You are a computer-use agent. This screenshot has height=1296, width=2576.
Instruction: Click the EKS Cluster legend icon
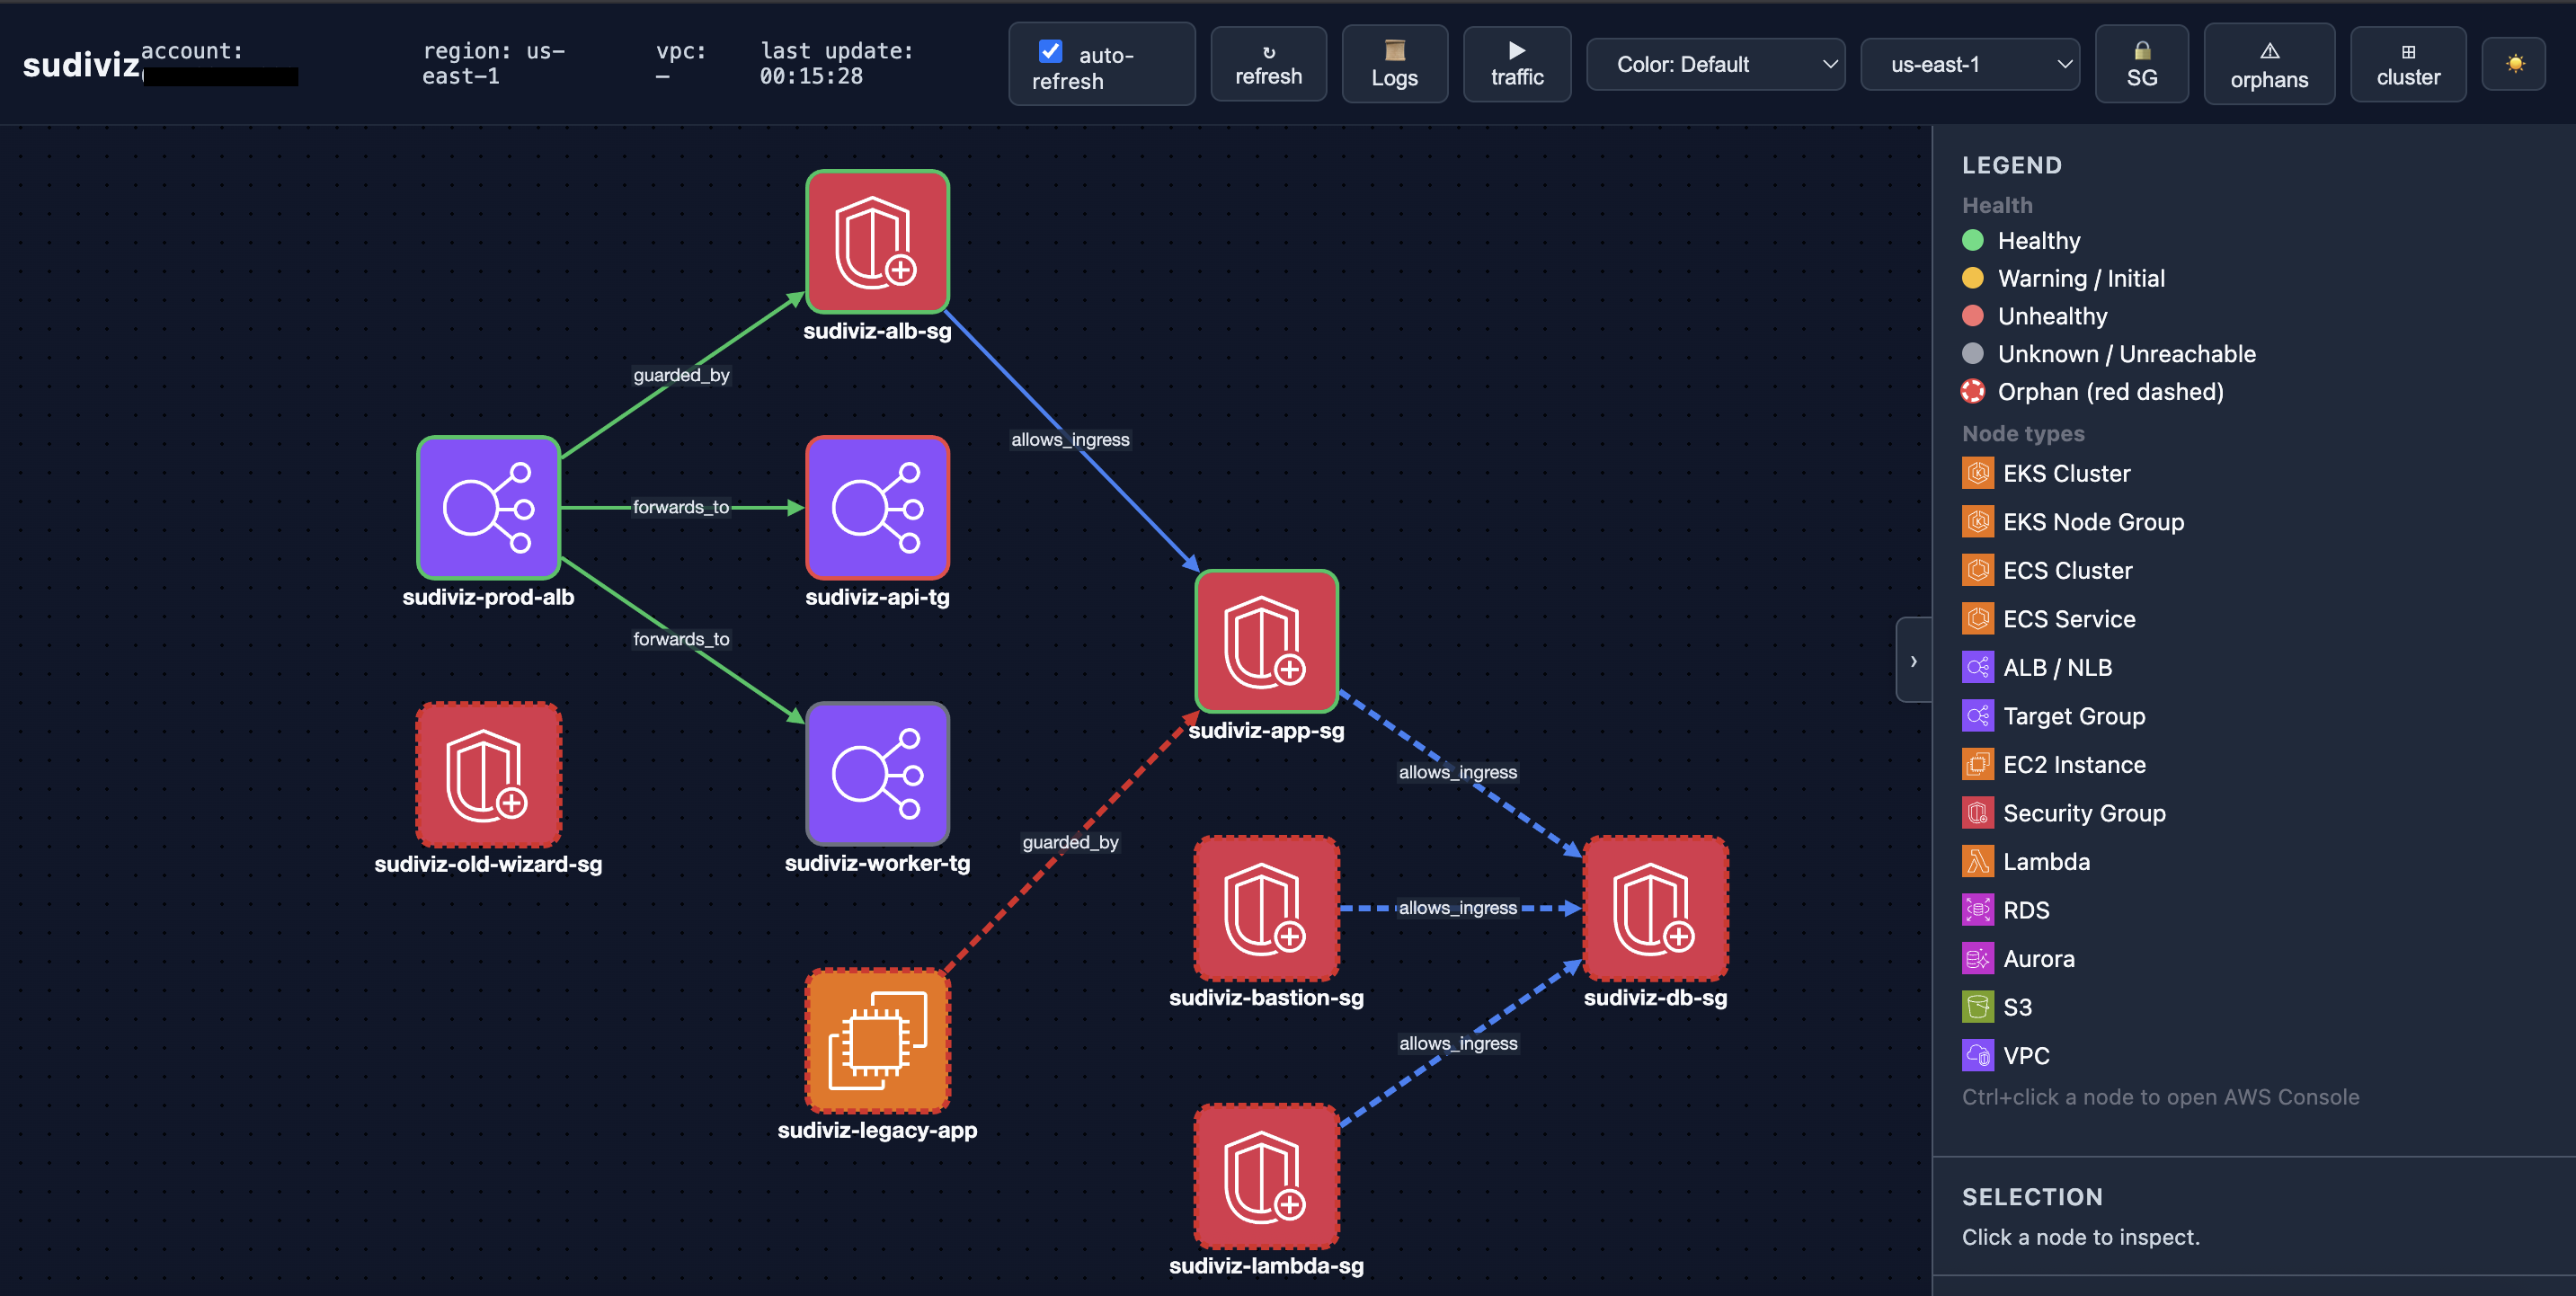[1977, 473]
